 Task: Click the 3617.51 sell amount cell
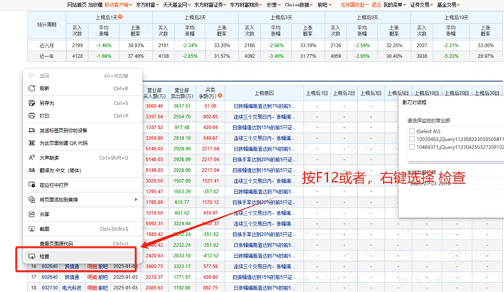tap(182, 106)
